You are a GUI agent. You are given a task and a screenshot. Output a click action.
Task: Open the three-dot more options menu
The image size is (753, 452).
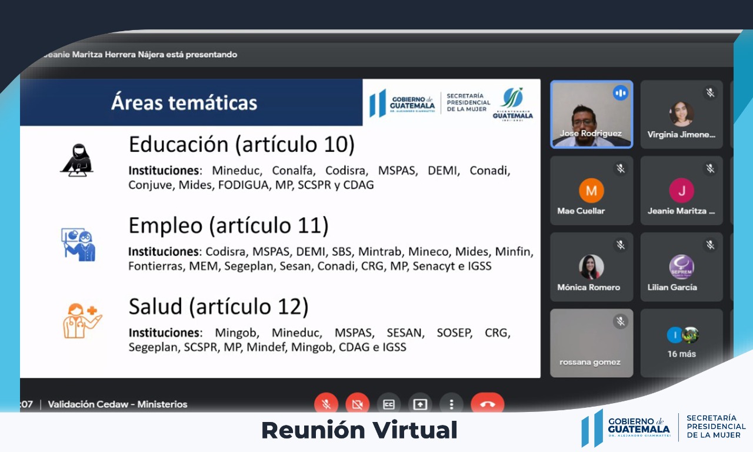coord(451,404)
